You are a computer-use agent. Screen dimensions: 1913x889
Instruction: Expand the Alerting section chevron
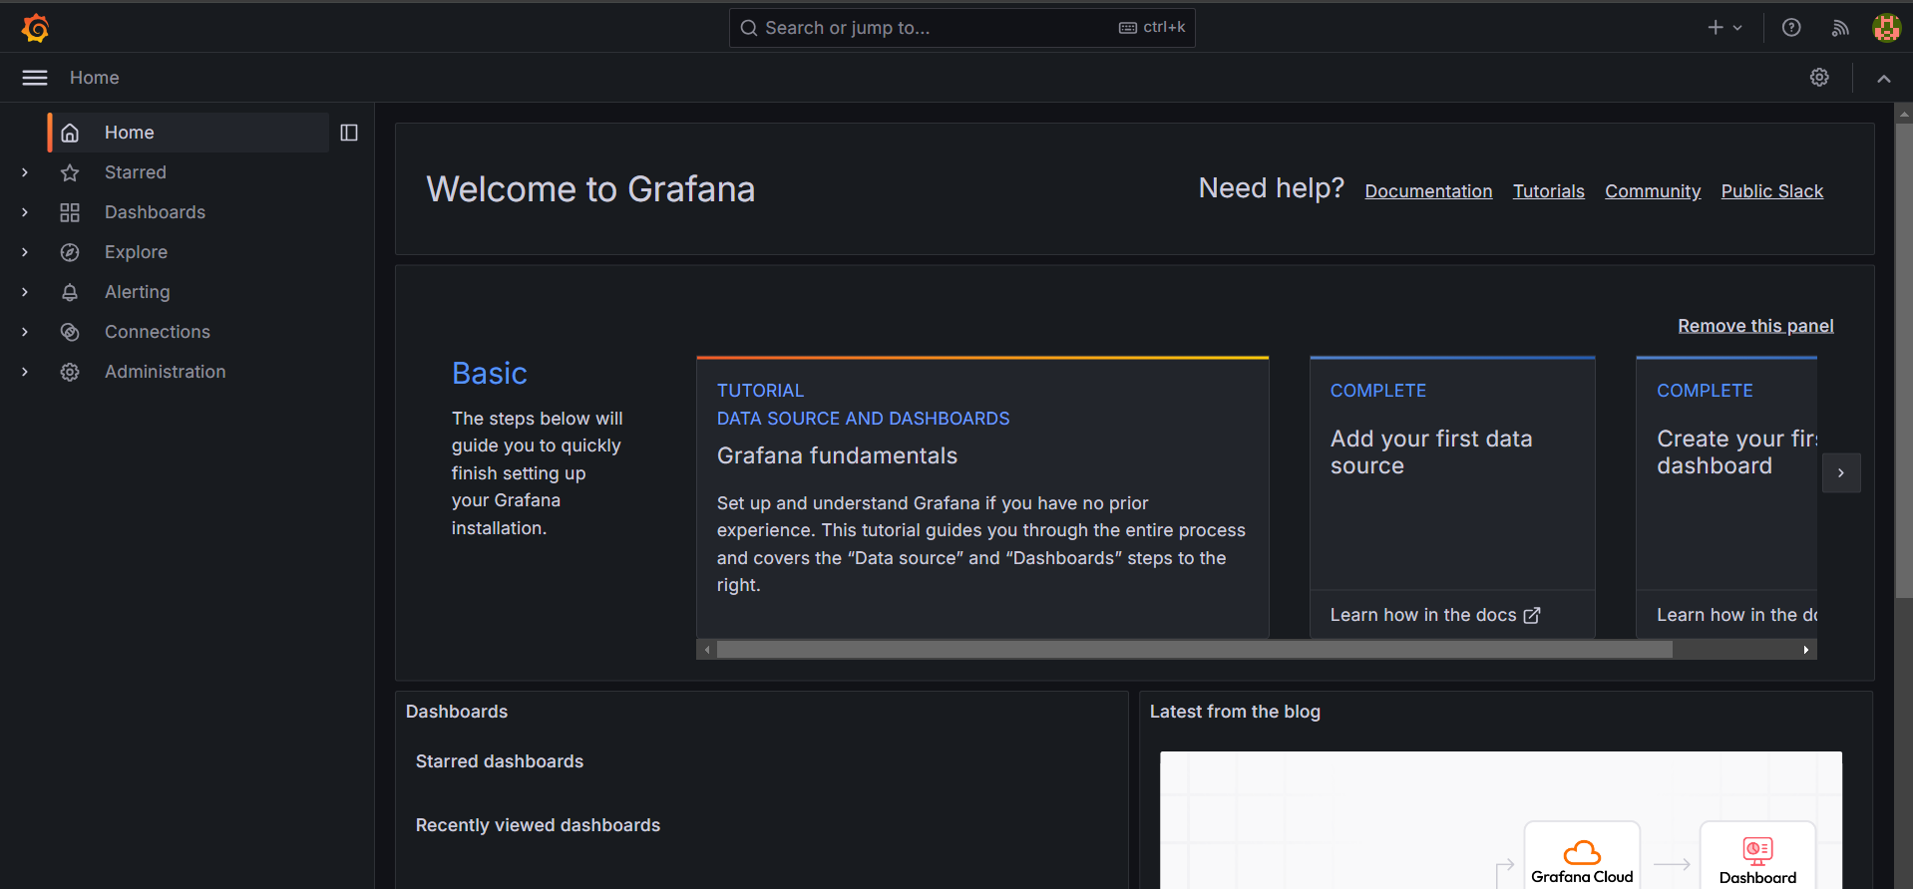click(25, 292)
